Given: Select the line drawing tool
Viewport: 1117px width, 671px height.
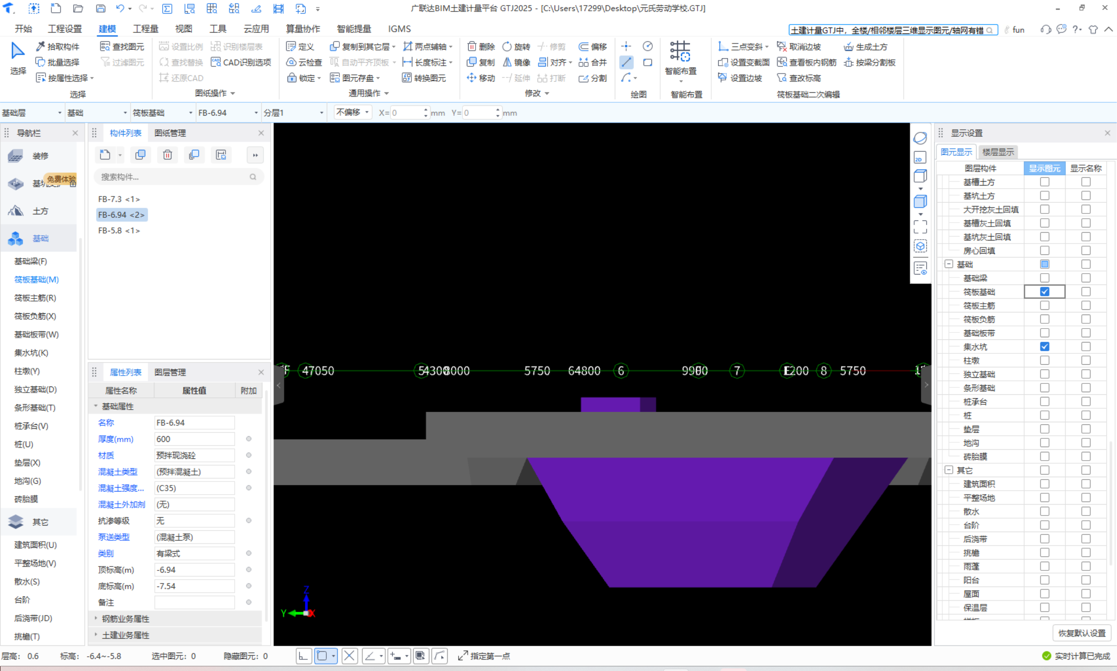Looking at the screenshot, I should pyautogui.click(x=626, y=62).
